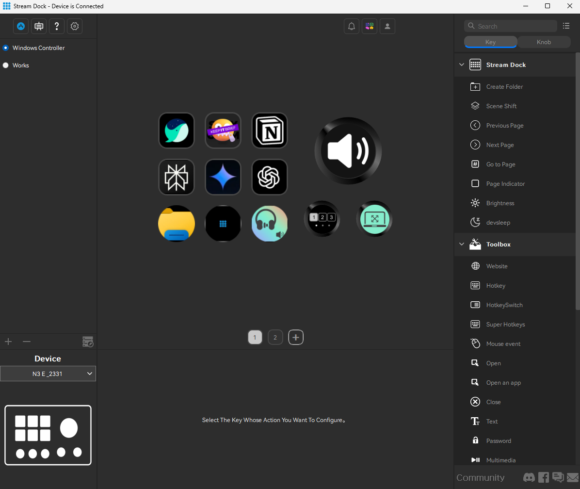Click the Whale browser key icon
The image size is (580, 489).
177,130
